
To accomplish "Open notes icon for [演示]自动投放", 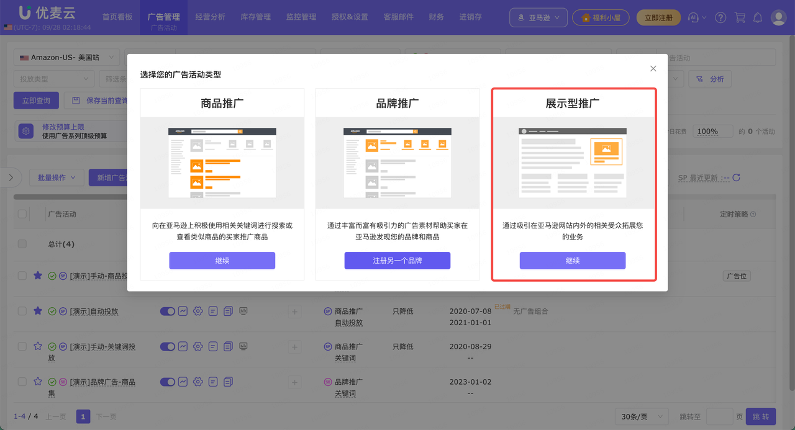I will tap(213, 311).
